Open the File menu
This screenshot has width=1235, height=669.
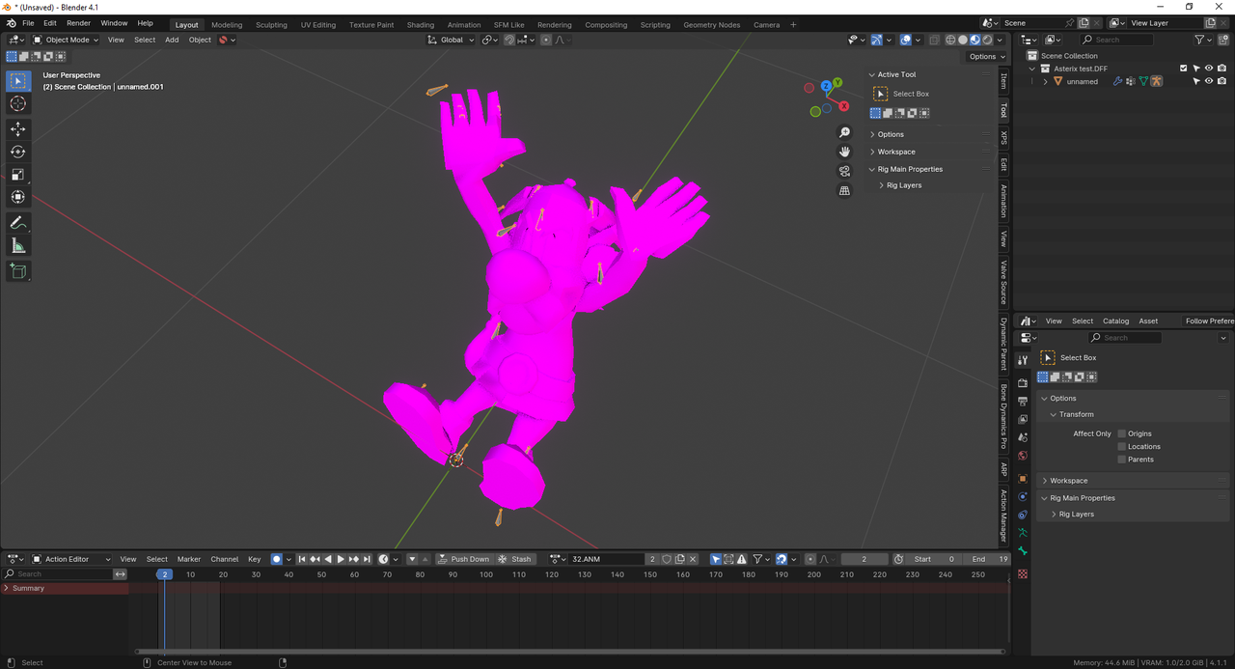click(28, 23)
